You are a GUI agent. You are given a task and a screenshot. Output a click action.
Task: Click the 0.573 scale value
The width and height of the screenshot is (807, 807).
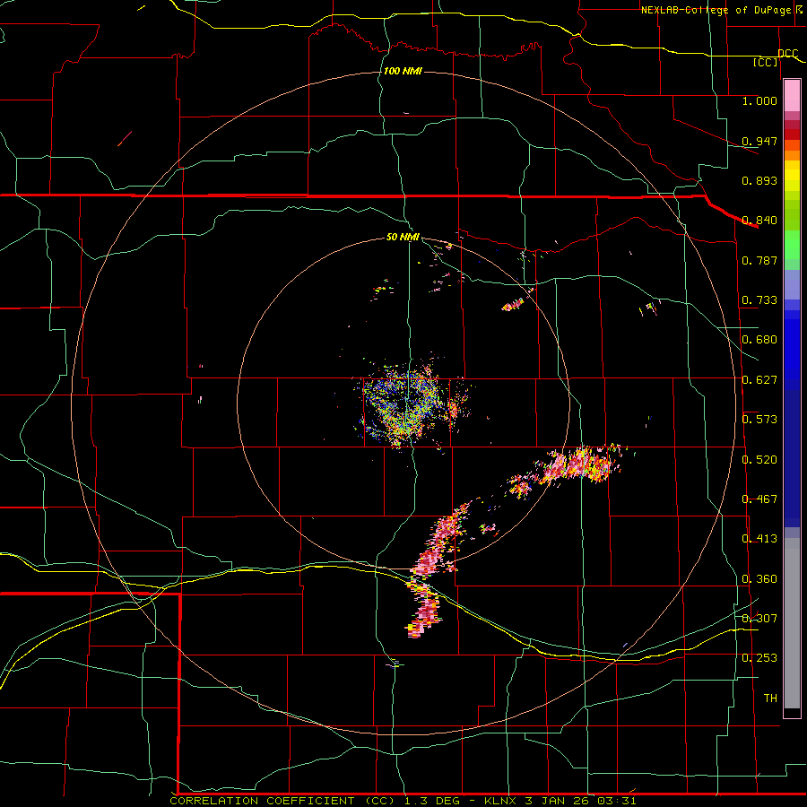click(759, 420)
